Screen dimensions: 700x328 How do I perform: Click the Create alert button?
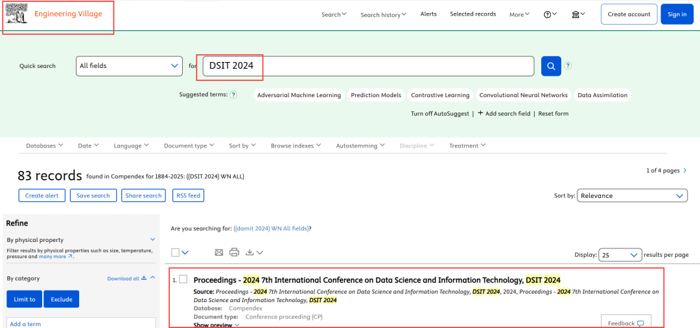coord(41,195)
